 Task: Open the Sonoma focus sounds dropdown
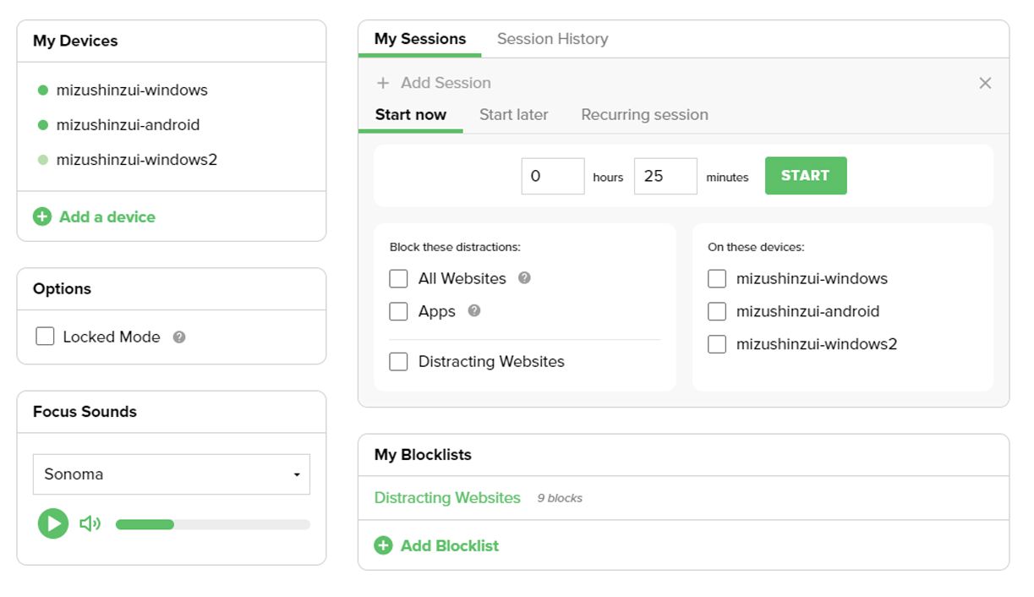(172, 474)
